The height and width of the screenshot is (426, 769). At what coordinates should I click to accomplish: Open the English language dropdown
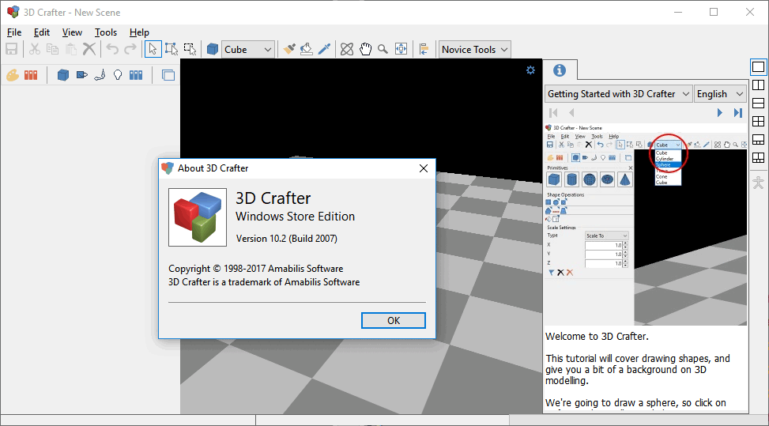coord(720,94)
